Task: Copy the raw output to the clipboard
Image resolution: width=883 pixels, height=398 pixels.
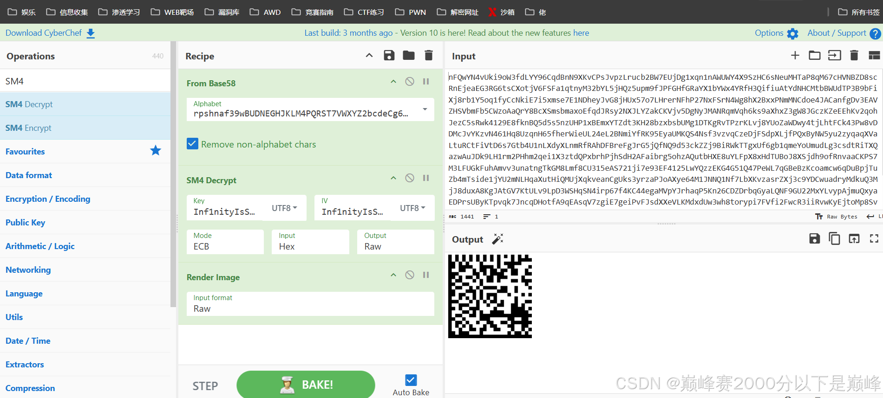Action: coord(834,239)
